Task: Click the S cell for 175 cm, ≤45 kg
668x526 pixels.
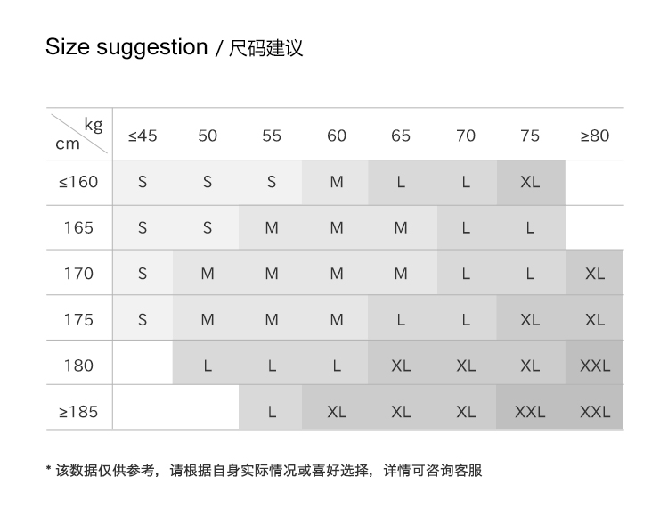Action: point(143,319)
